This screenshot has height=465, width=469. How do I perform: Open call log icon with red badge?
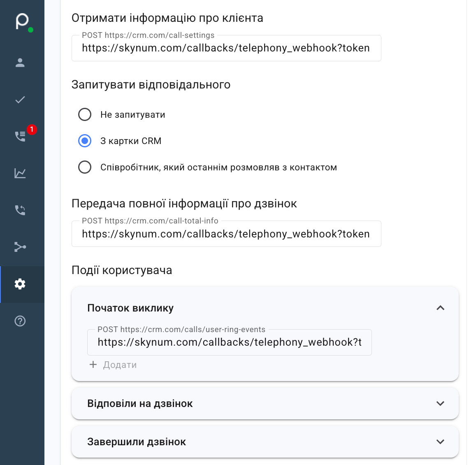pyautogui.click(x=21, y=136)
